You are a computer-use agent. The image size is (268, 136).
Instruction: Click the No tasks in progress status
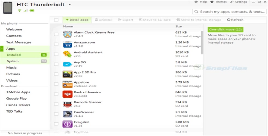pos(25,133)
